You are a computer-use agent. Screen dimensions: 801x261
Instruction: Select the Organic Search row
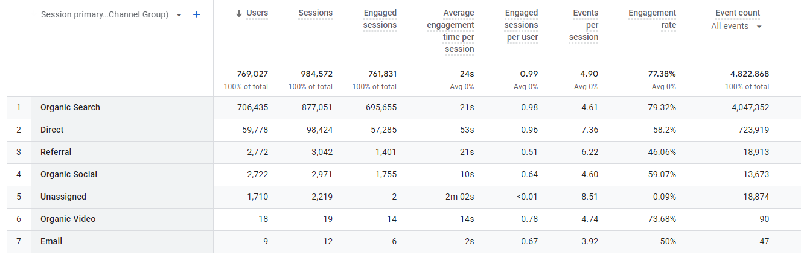click(x=70, y=108)
